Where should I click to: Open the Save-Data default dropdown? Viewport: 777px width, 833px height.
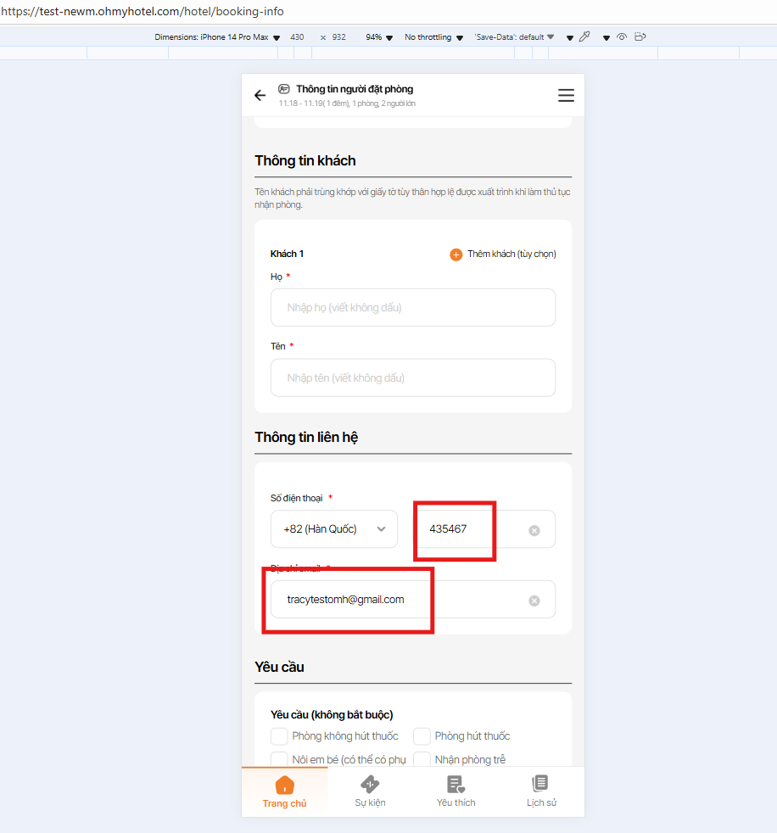[x=514, y=37]
